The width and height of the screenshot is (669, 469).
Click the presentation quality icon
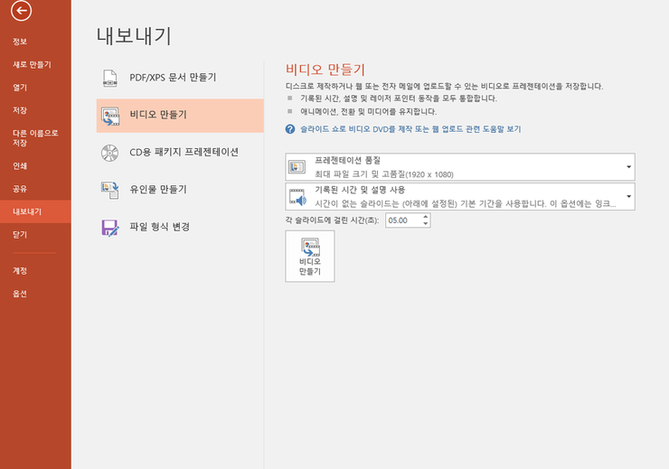297,166
